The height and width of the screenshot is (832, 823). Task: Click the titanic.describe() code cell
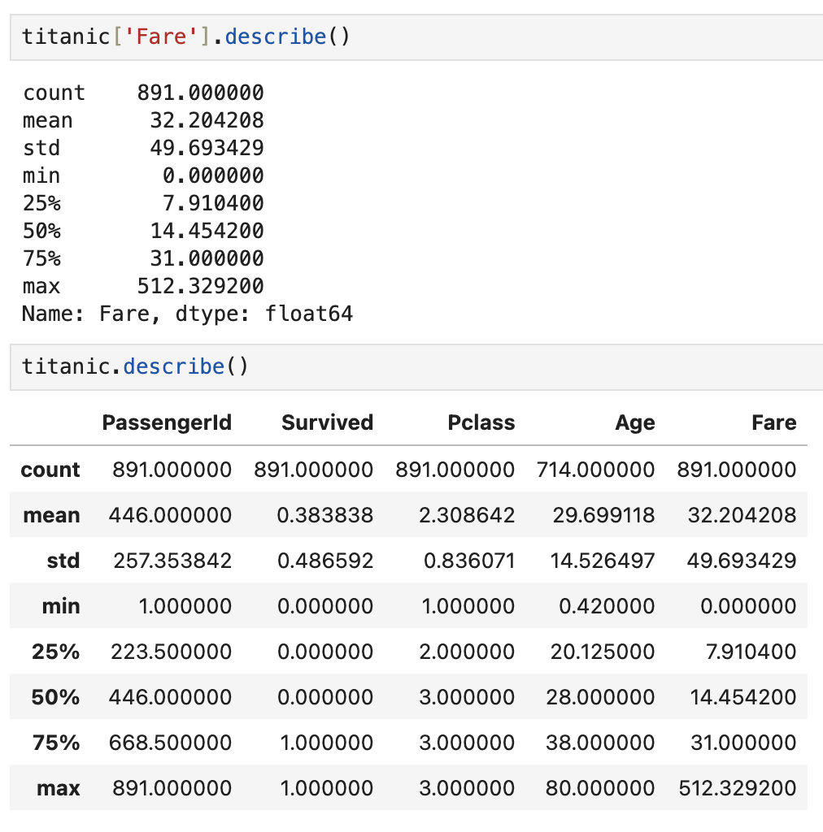tap(416, 367)
